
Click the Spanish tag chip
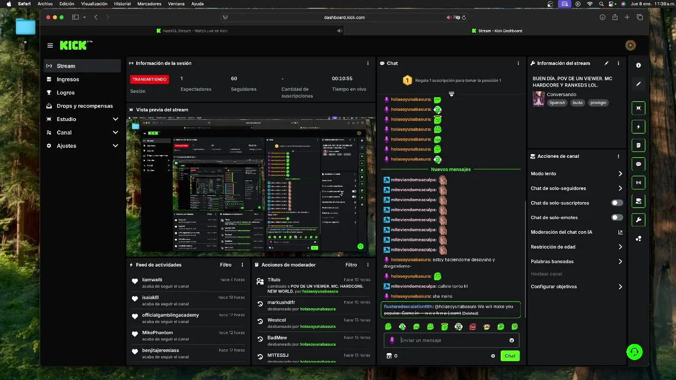click(557, 103)
